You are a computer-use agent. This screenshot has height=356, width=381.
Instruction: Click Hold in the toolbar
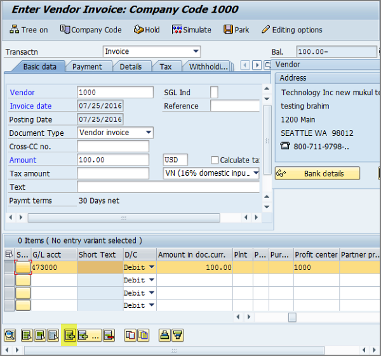(x=147, y=30)
